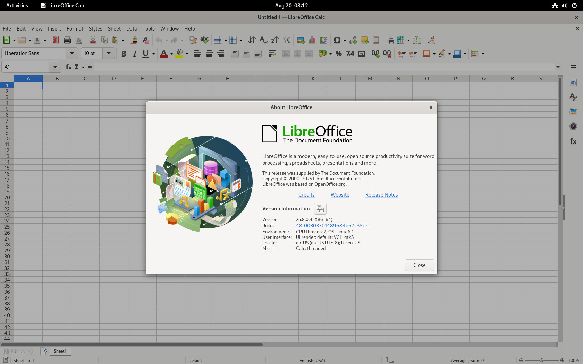Viewport: 583px width, 364px height.
Task: Open Function Wizard fx icon
Action: (69, 67)
